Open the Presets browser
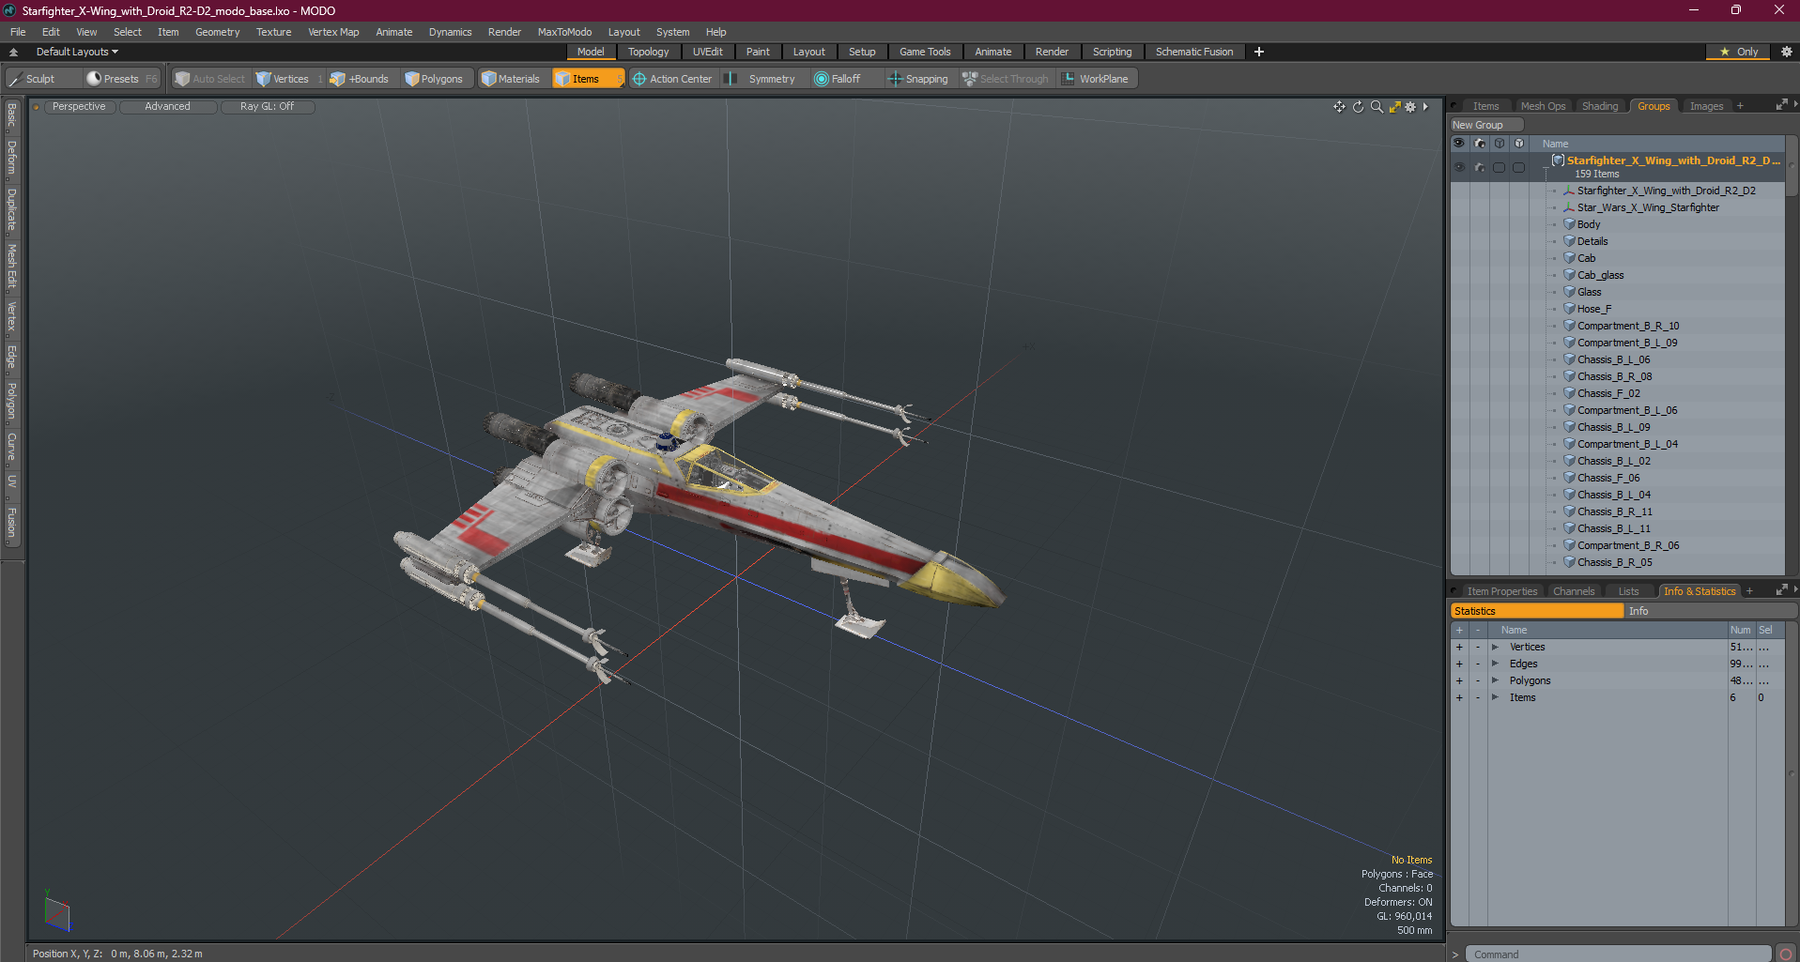The image size is (1800, 962). tap(121, 79)
